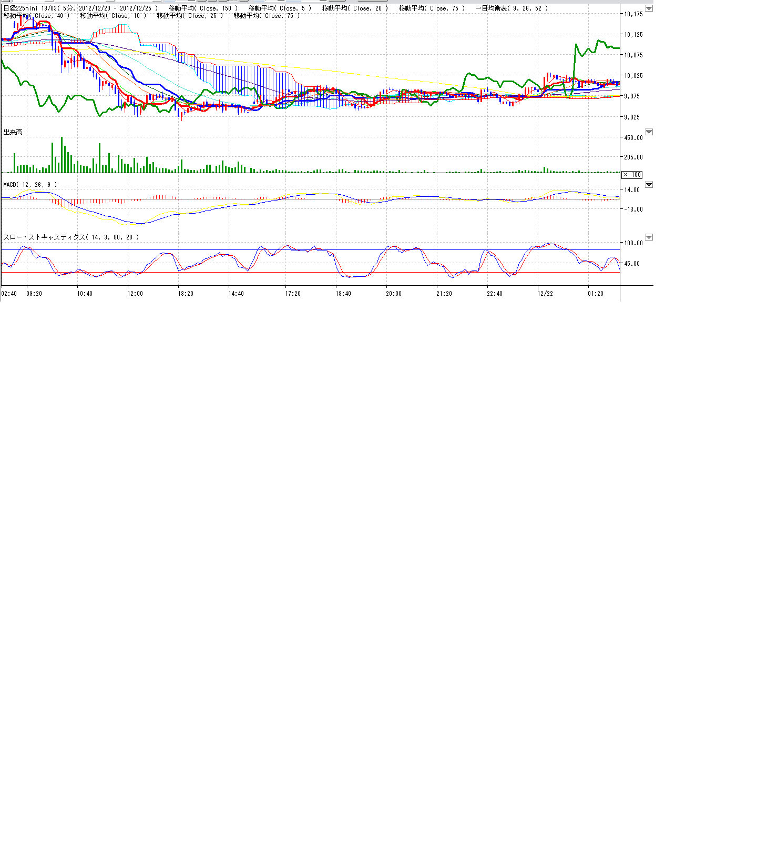The height and width of the screenshot is (861, 757).
Task: Select the MACD (12, 26, 9) panel label
Action: (x=30, y=185)
